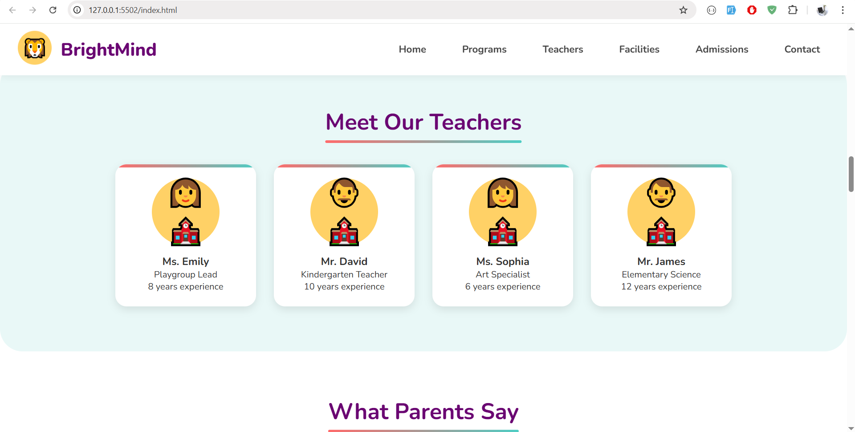Open the curly-braces extension icon
Viewport: 855px width, 432px height.
(x=711, y=10)
